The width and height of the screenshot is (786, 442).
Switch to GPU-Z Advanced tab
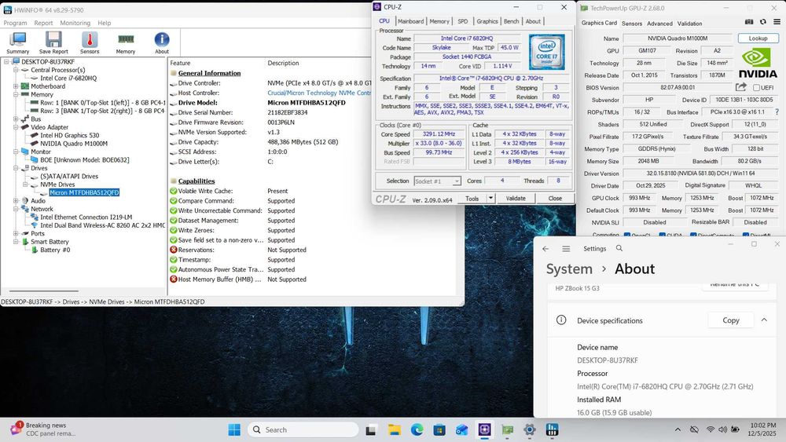(x=659, y=24)
